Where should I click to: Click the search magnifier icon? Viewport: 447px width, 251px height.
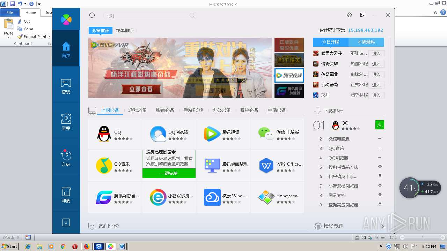[x=192, y=15]
